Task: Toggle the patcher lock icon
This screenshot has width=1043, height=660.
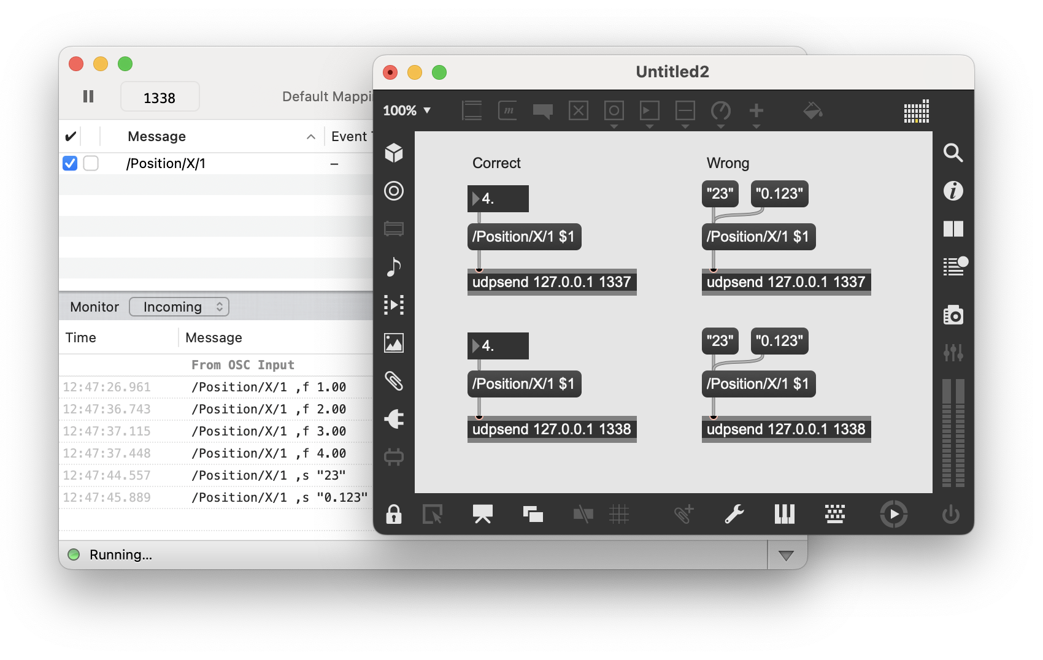Action: (394, 514)
